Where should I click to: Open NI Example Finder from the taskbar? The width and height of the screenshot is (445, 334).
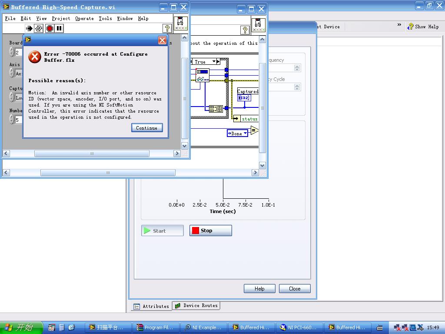[203, 327]
